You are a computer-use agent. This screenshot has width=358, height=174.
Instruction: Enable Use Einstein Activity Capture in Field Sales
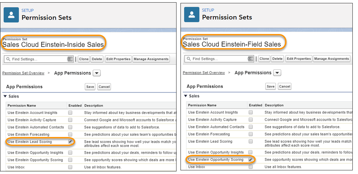point(251,120)
